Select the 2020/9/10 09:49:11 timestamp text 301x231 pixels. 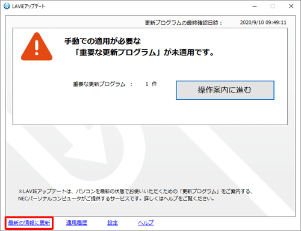(263, 22)
